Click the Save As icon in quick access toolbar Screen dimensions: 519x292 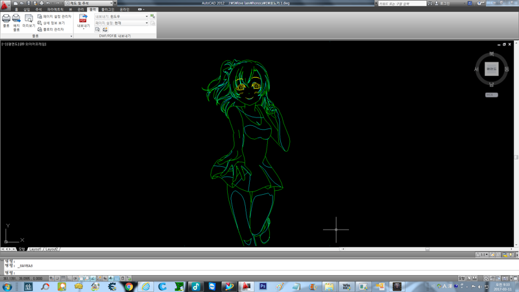tap(35, 3)
